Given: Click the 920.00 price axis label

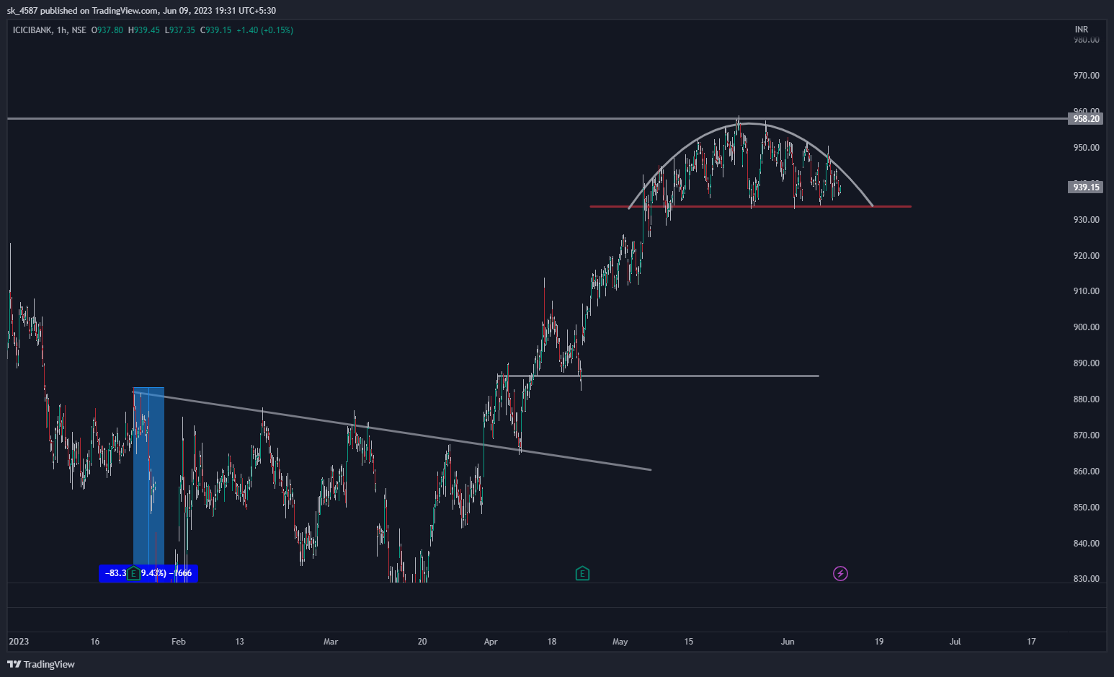Looking at the screenshot, I should click(x=1086, y=256).
